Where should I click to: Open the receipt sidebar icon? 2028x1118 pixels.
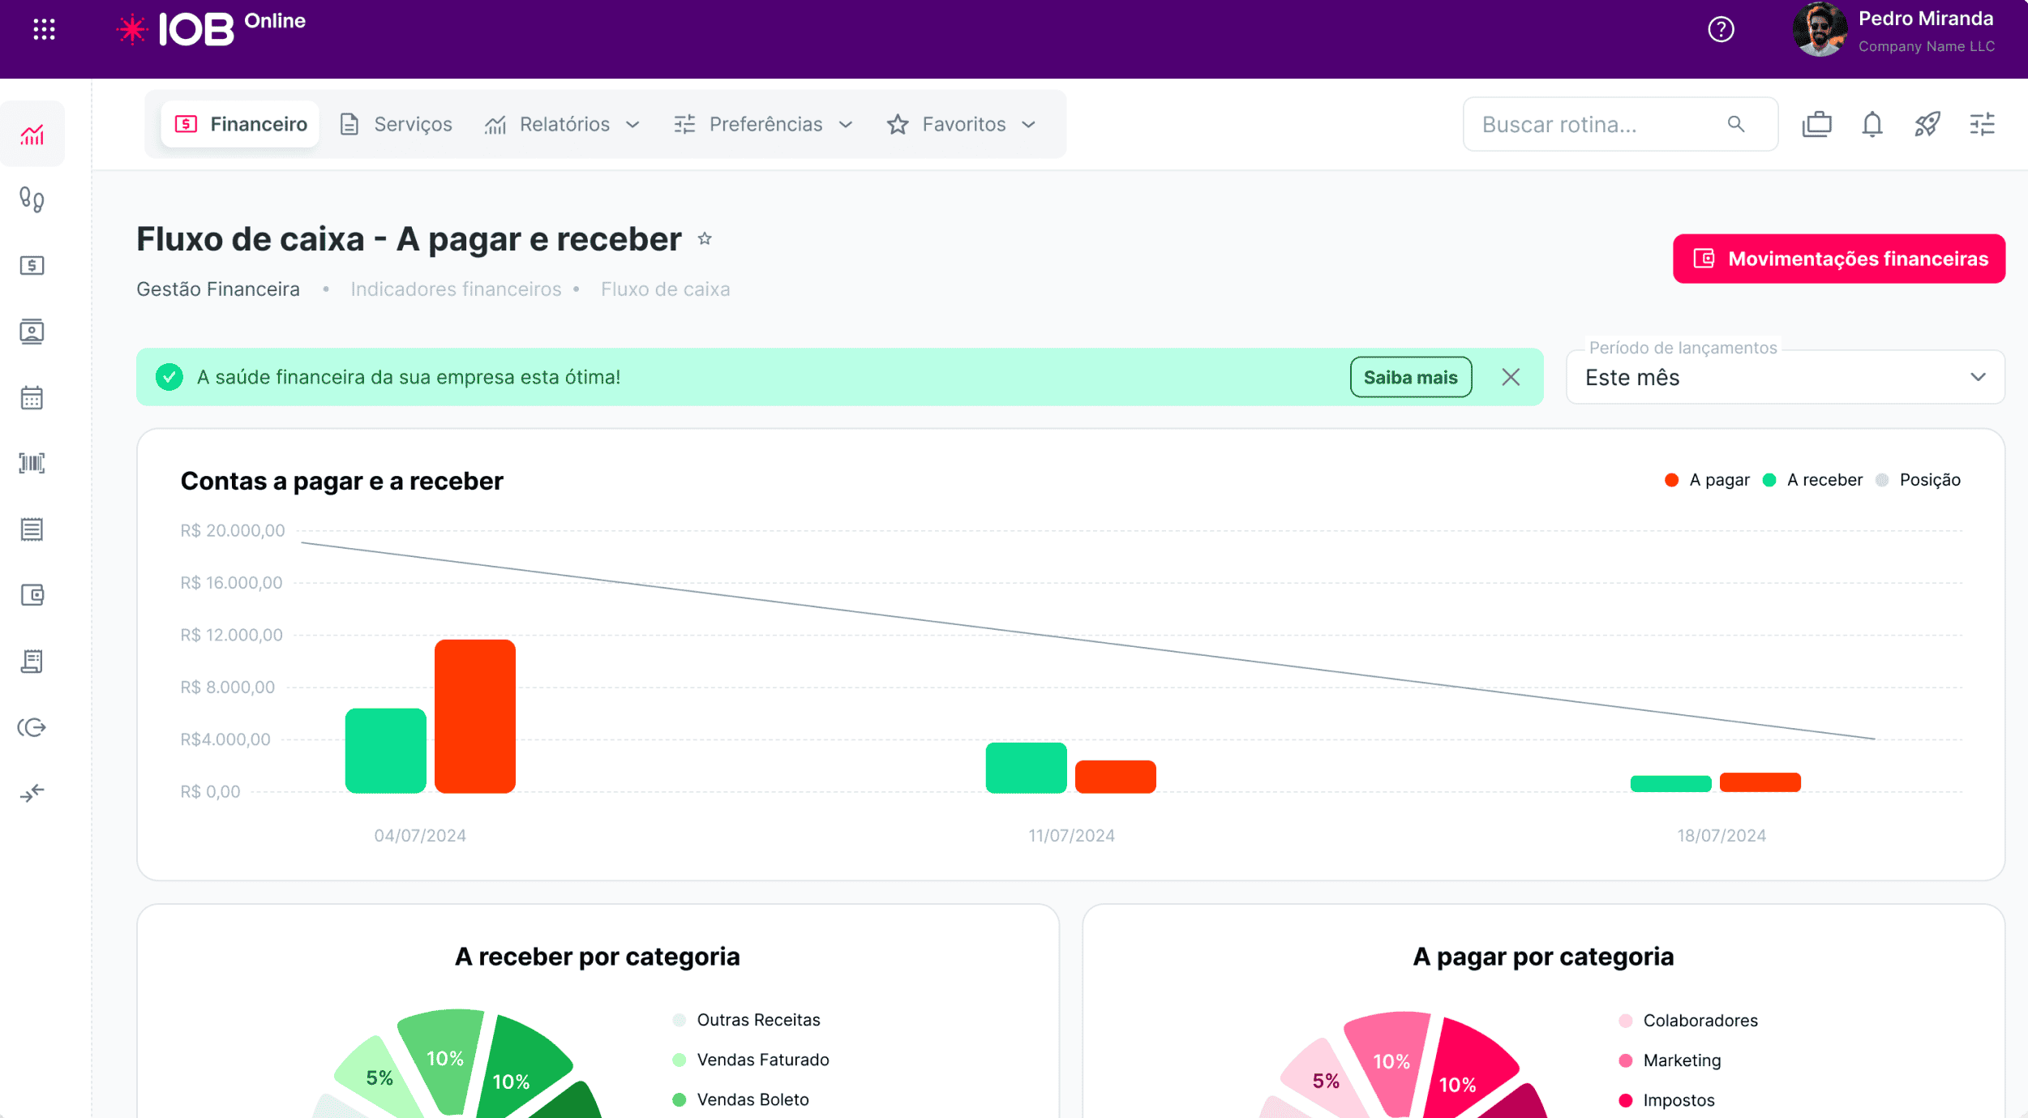tap(32, 662)
